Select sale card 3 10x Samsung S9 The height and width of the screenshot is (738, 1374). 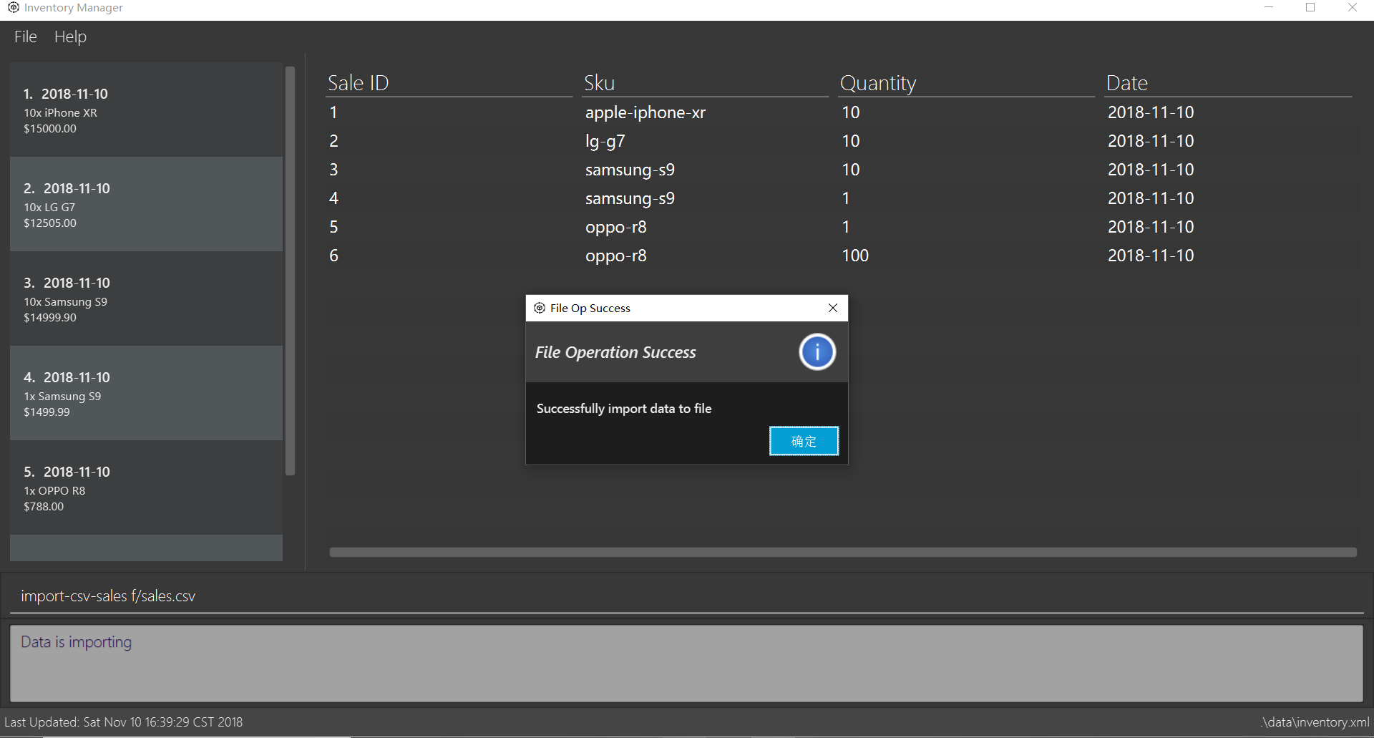click(146, 298)
